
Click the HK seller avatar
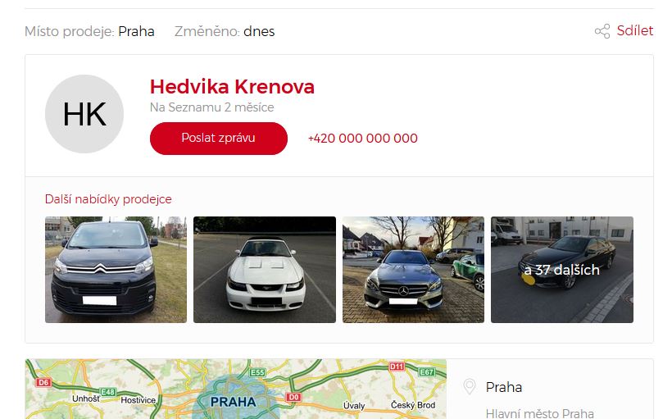coord(84,114)
